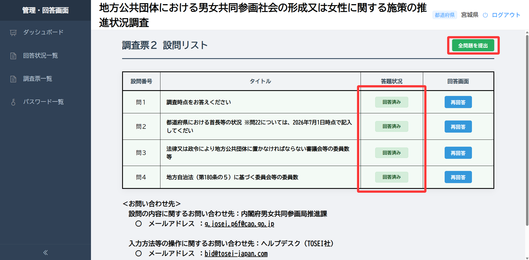Image resolution: width=529 pixels, height=260 pixels.
Task: Click the logout power icon
Action: [x=485, y=15]
